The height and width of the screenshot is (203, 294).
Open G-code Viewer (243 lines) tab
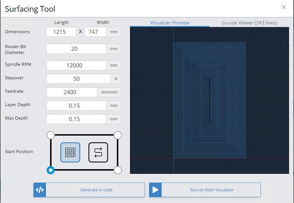tap(249, 23)
